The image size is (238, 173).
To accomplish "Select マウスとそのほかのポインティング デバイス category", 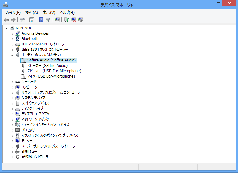I will [x=50, y=135].
